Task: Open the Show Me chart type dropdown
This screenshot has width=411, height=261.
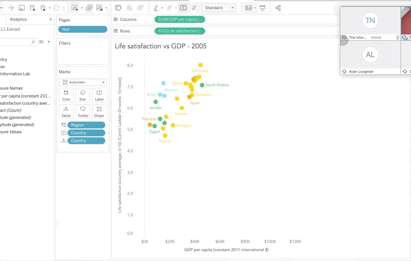Action: pos(250,8)
